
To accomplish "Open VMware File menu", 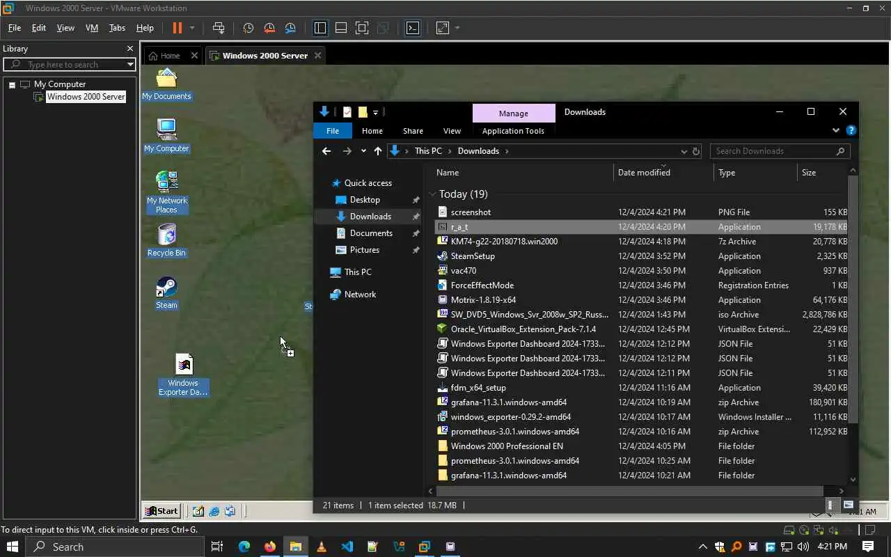I will pos(15,28).
